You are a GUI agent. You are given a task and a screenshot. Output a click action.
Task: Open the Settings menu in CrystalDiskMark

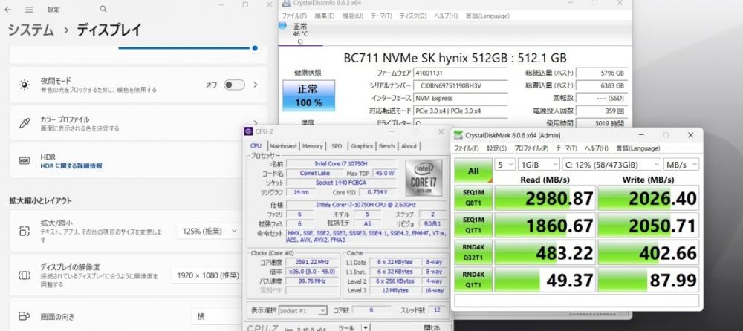496,148
